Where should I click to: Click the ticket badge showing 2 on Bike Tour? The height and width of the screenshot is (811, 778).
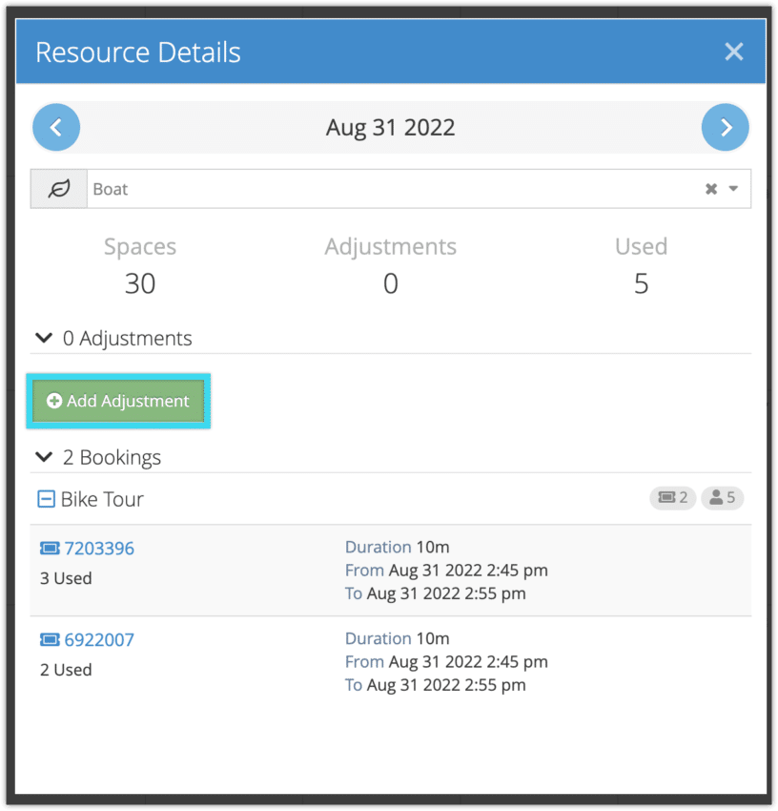[x=672, y=497]
